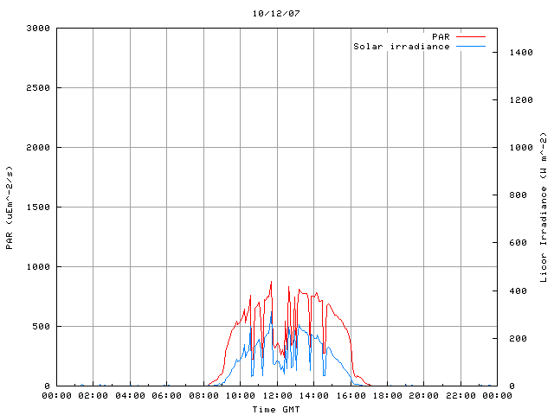The height and width of the screenshot is (415, 554).
Task: Click the time label 02:00
Action: click(x=93, y=396)
